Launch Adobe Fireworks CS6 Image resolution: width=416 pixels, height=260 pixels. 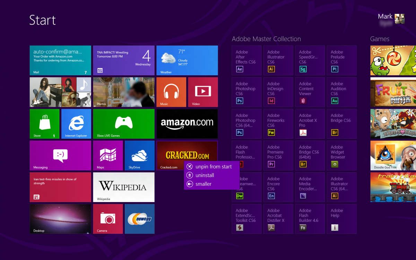278,124
